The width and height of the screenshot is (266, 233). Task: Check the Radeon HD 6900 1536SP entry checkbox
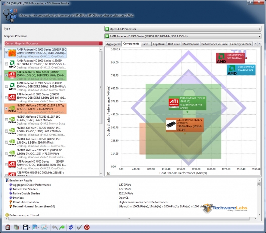6,64
